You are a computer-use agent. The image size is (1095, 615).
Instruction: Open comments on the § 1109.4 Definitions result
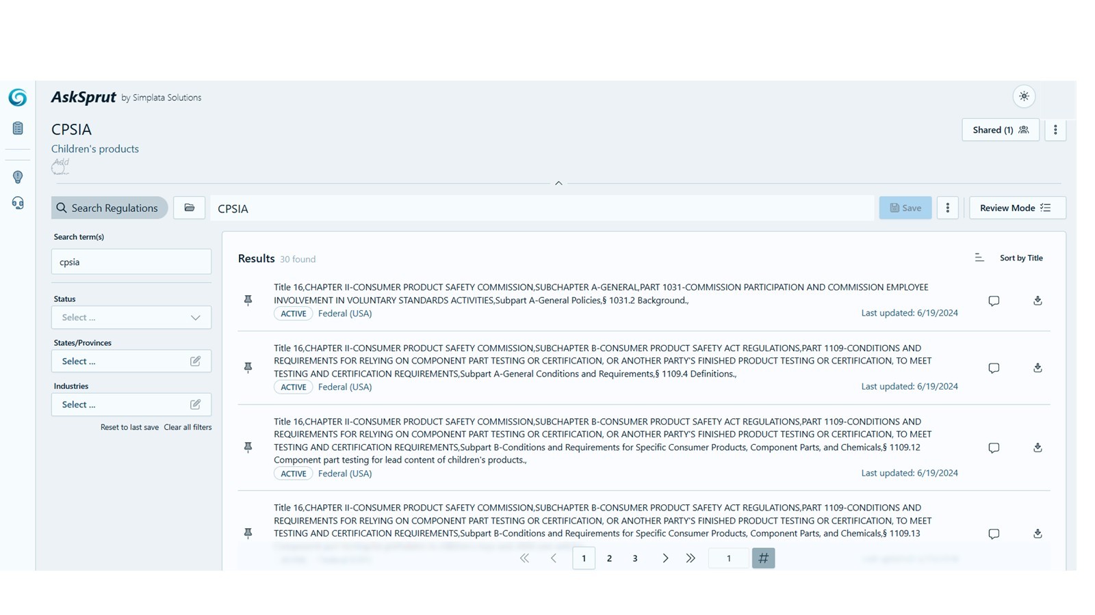[x=994, y=368]
